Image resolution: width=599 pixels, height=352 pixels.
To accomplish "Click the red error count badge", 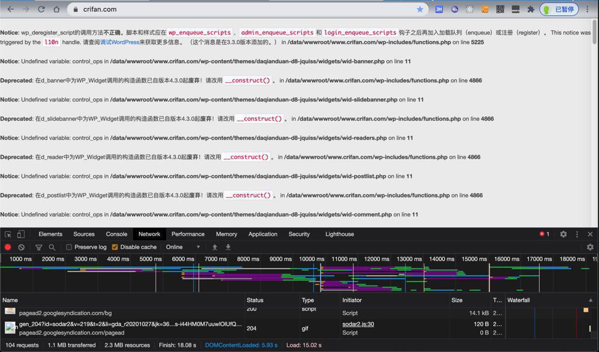I will (x=545, y=234).
